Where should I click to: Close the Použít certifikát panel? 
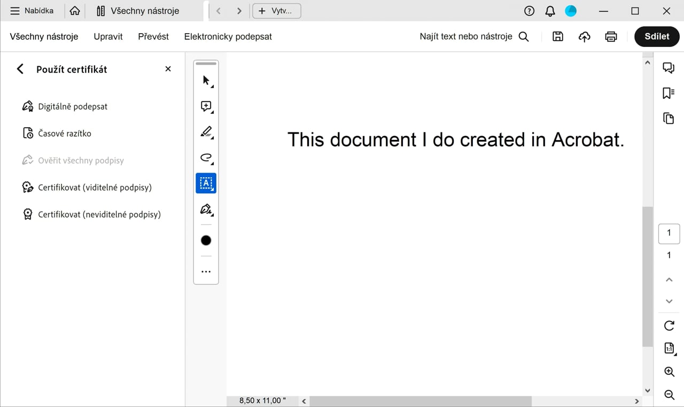tap(168, 69)
